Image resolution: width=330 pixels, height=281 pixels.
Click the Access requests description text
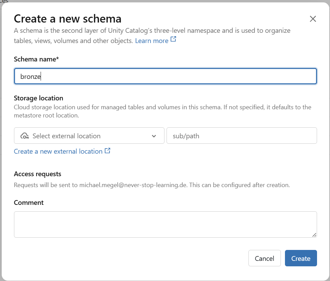pos(152,185)
